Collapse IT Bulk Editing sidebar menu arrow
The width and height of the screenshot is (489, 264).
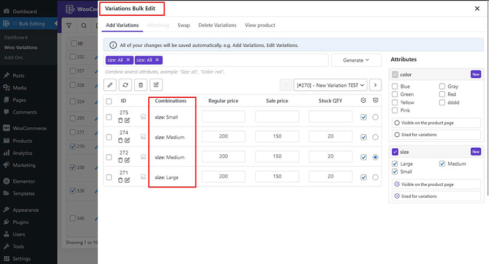55,23
